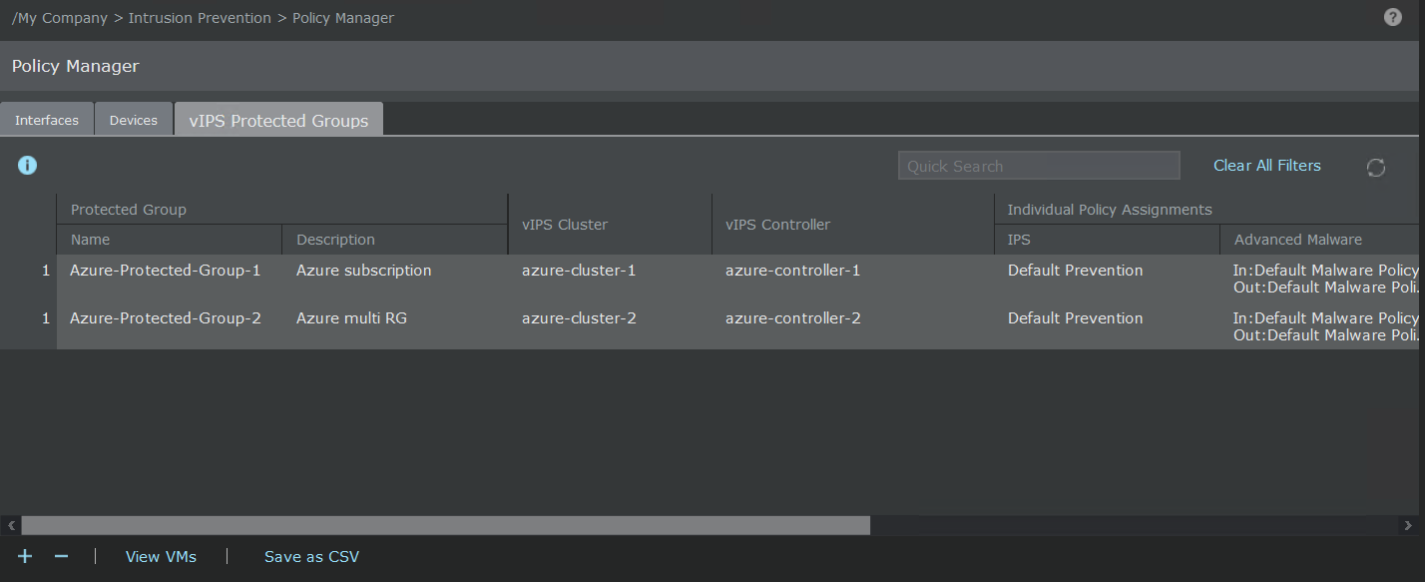Sort by the vIPS Cluster column header

point(610,225)
